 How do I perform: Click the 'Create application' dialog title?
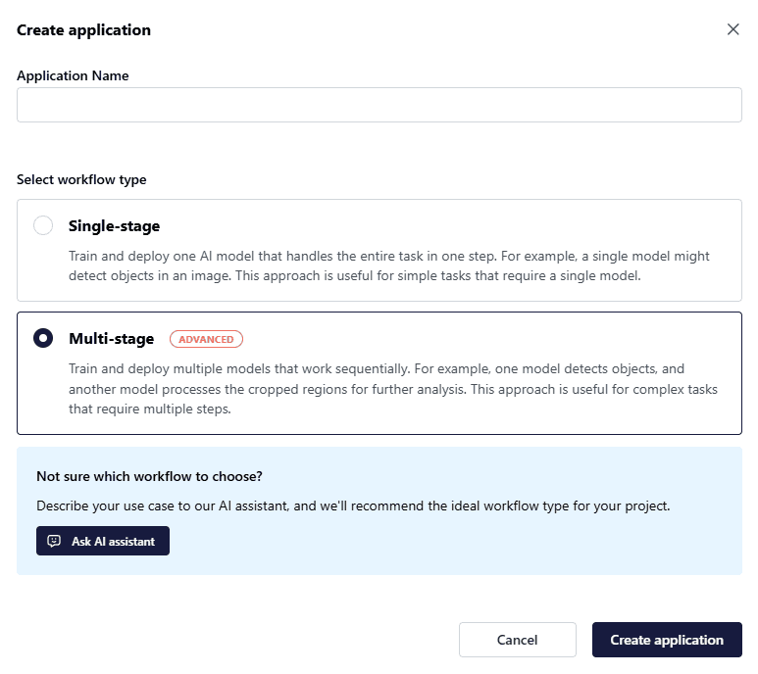tap(83, 30)
